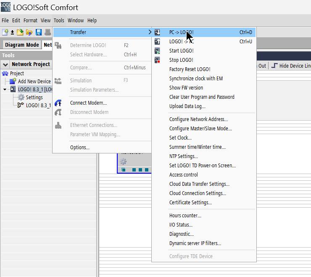Open Diagnostic... entry

[x=204, y=234]
